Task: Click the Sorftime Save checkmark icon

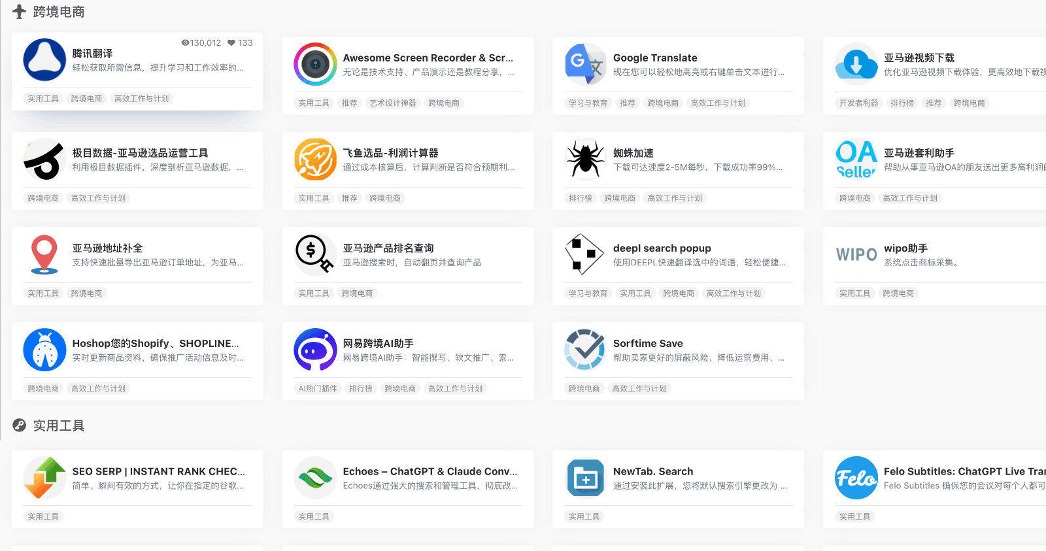Action: pos(586,350)
